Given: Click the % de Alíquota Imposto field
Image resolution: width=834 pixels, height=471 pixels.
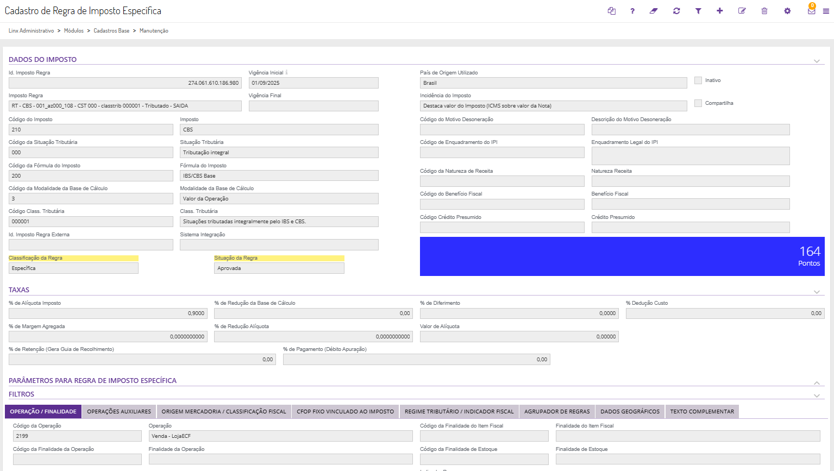Looking at the screenshot, I should click(x=108, y=313).
